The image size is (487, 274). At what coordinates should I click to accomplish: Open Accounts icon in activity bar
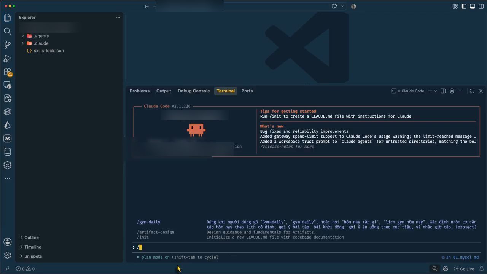coord(7,242)
